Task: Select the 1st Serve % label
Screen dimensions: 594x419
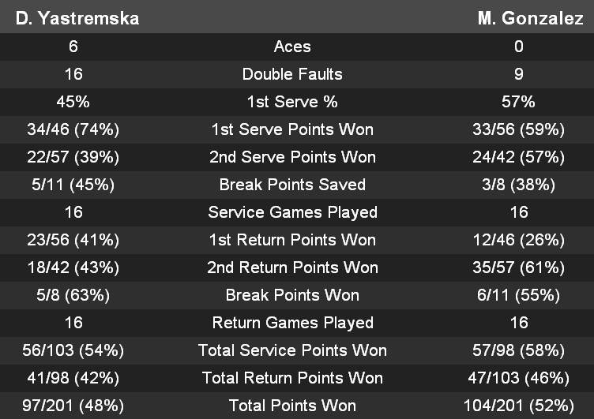Action: coord(292,102)
